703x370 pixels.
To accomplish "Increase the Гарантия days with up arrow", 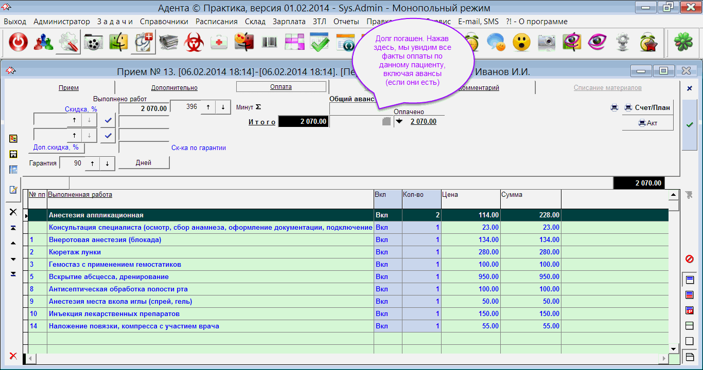I will click(x=92, y=163).
